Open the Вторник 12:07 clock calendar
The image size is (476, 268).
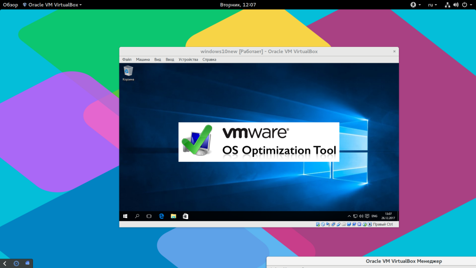click(x=238, y=5)
